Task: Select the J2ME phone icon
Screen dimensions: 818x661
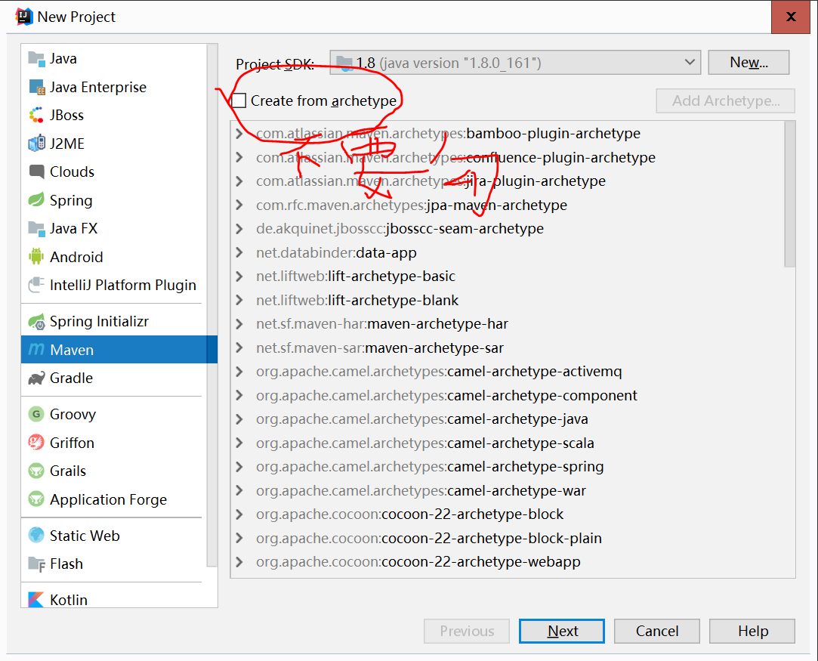Action: [36, 144]
